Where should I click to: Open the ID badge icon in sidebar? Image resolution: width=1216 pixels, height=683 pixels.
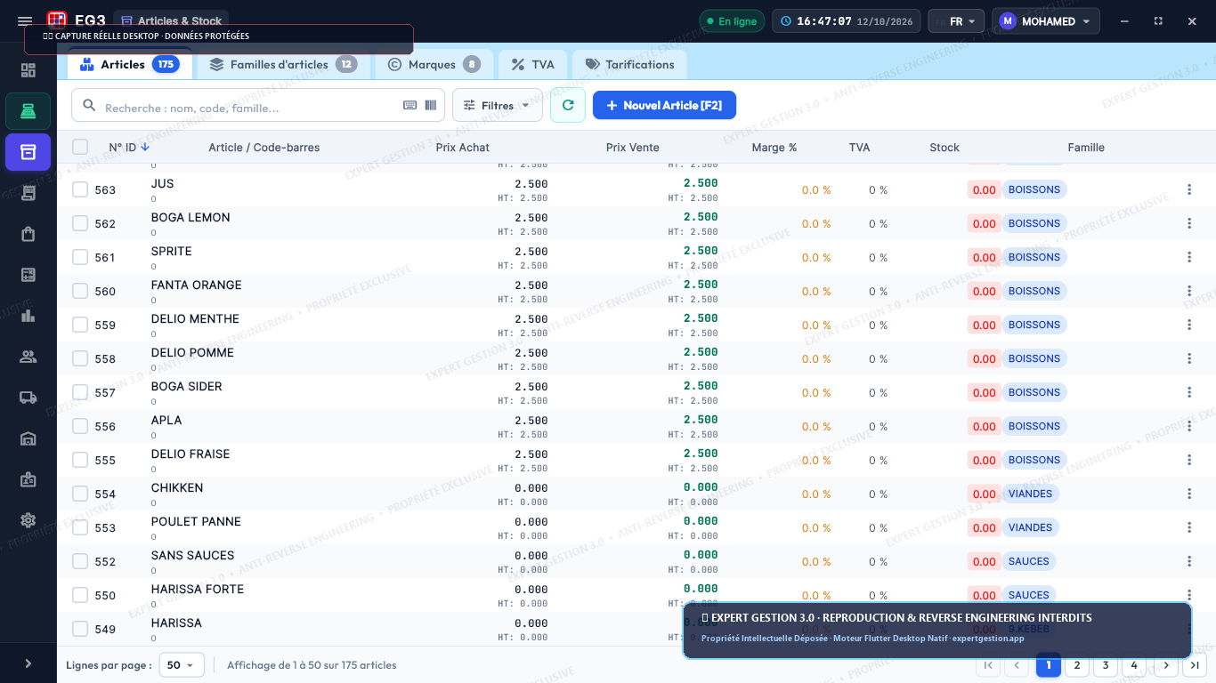pyautogui.click(x=28, y=479)
